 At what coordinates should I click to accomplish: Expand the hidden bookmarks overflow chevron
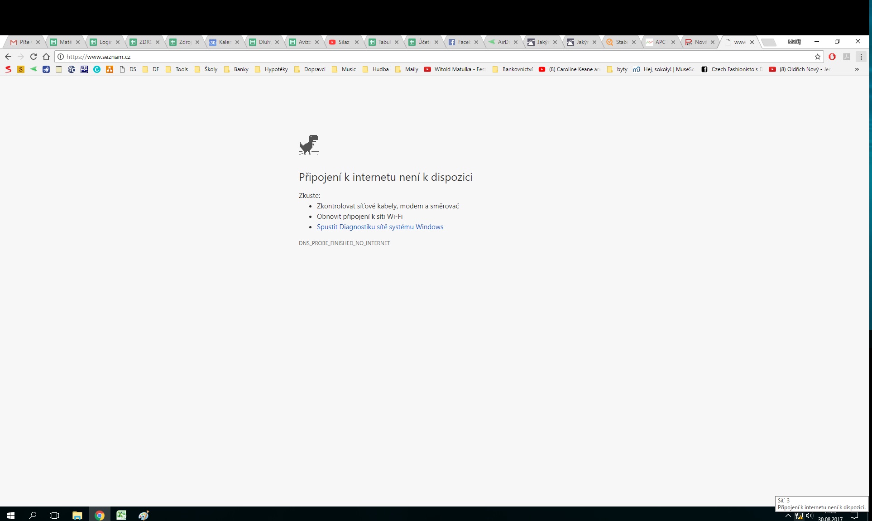coord(857,69)
